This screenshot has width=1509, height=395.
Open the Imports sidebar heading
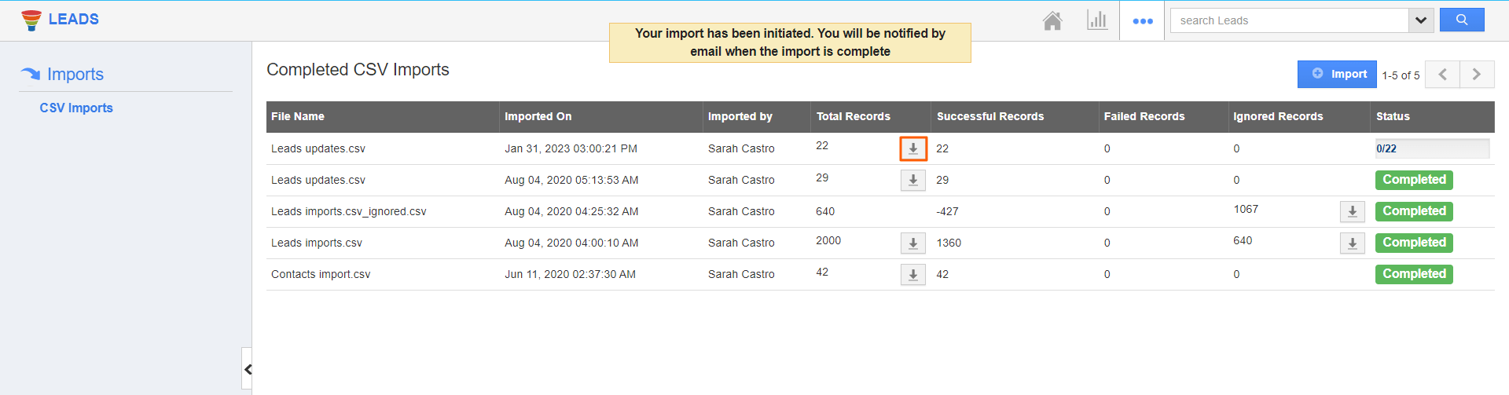click(x=75, y=75)
